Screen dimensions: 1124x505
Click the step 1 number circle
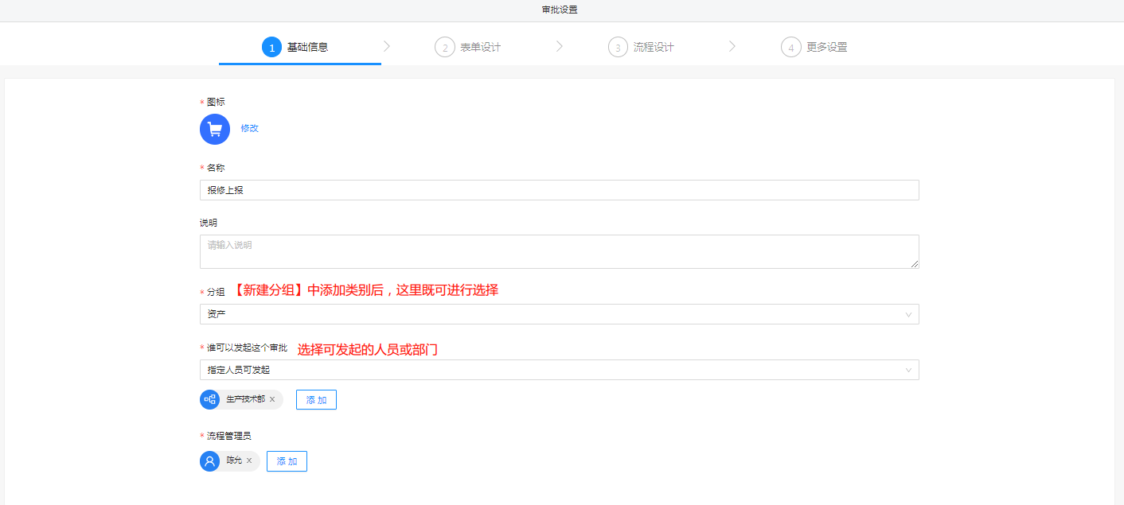[271, 47]
